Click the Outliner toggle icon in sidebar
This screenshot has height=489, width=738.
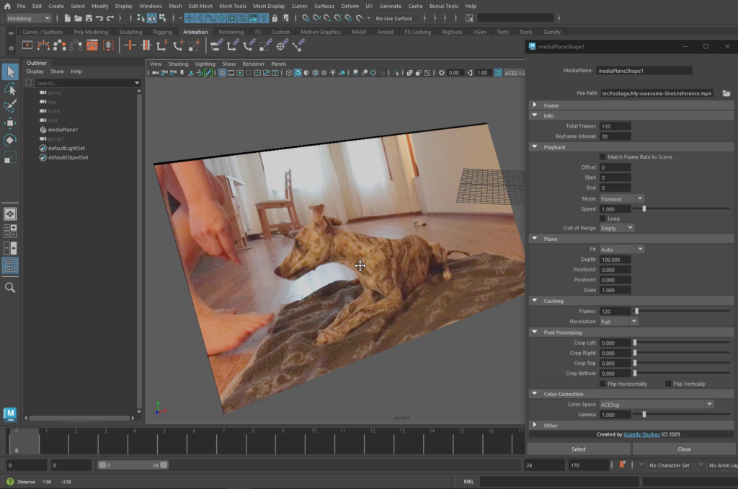(10, 265)
